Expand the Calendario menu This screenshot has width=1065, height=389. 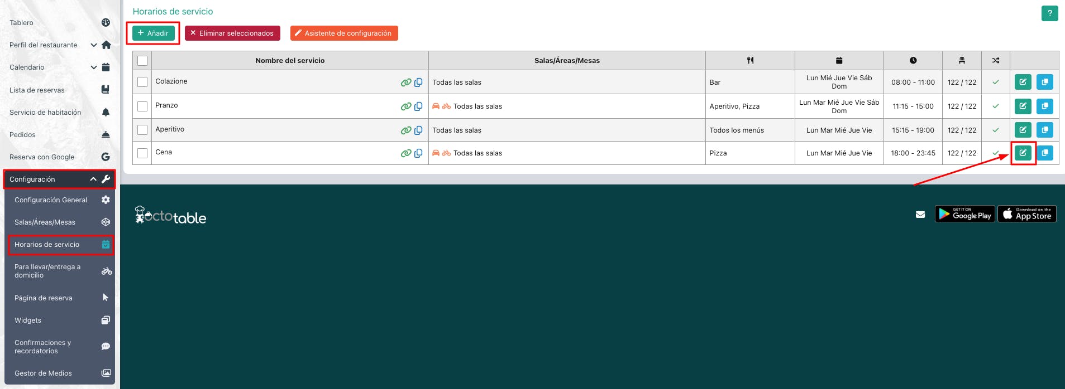pos(60,67)
